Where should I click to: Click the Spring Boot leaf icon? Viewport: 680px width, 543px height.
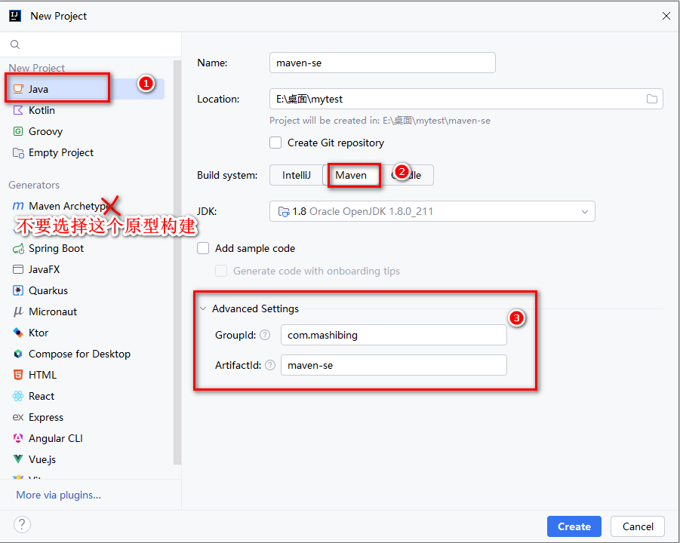click(x=18, y=248)
